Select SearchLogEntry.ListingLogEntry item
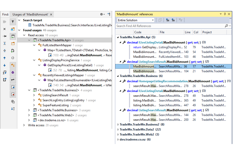The width and height of the screenshot is (233, 150). tap(63, 100)
